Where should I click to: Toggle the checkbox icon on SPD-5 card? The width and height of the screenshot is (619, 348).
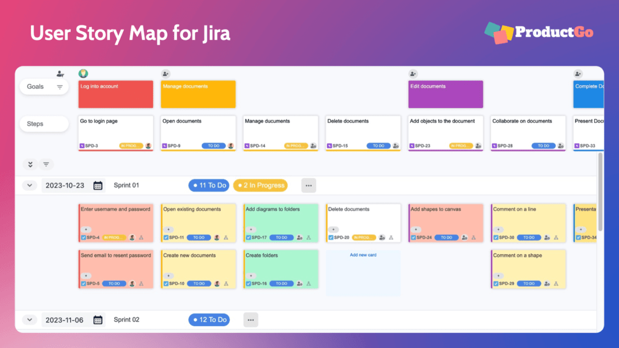click(x=83, y=283)
